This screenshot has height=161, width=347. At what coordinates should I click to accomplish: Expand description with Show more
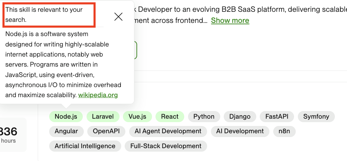(x=230, y=20)
